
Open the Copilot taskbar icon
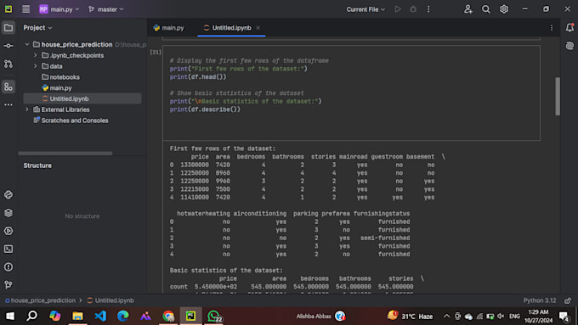click(55, 316)
